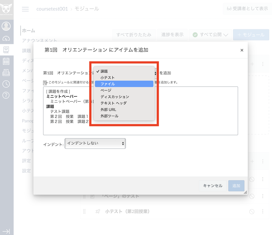This screenshot has height=235, width=272.
Task: Open the Account profile icon in the sidebar
Action: (7, 26)
